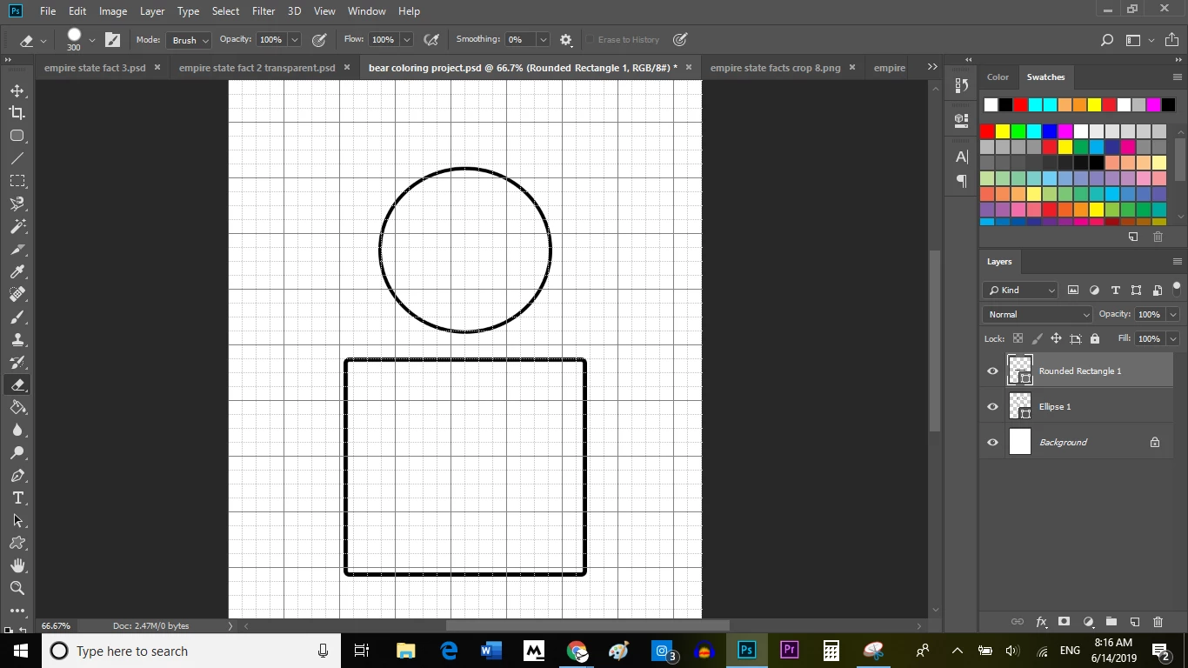The height and width of the screenshot is (668, 1188).
Task: Toggle lock all for layer
Action: tap(1095, 338)
